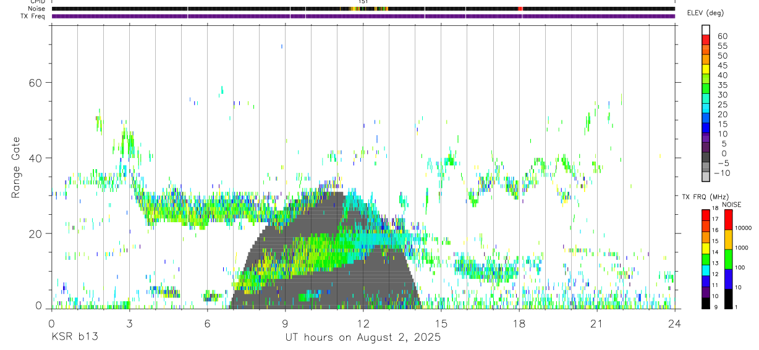Click the x-axis tick label '6'
This screenshot has width=759, height=350.
207,324
